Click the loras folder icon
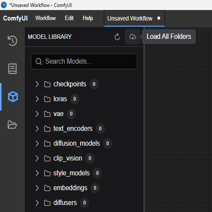The height and width of the screenshot is (212, 212). click(47, 99)
